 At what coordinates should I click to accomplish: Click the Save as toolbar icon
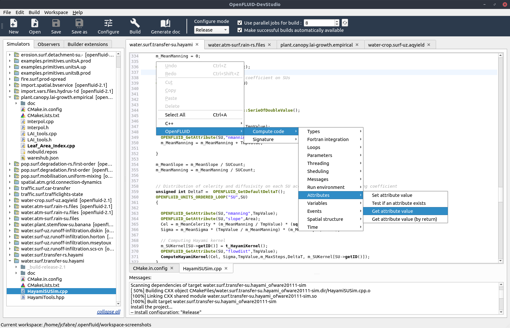pyautogui.click(x=79, y=26)
